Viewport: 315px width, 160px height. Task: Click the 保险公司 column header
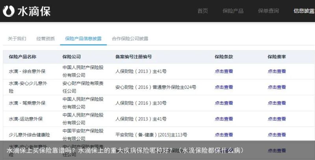72,57
